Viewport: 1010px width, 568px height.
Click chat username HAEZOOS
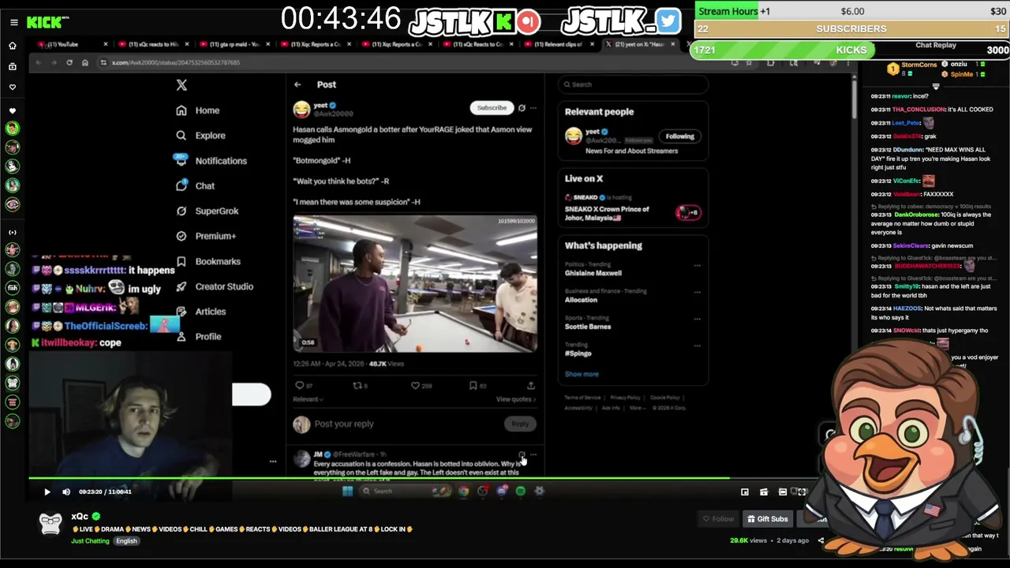point(905,308)
